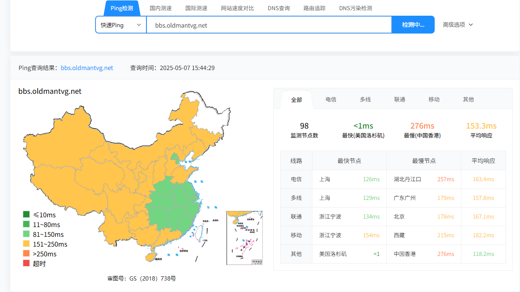This screenshot has height=292, width=520.
Task: Click the ≤10ms legend color swatch
Action: [x=26, y=215]
